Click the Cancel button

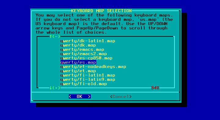121,96
